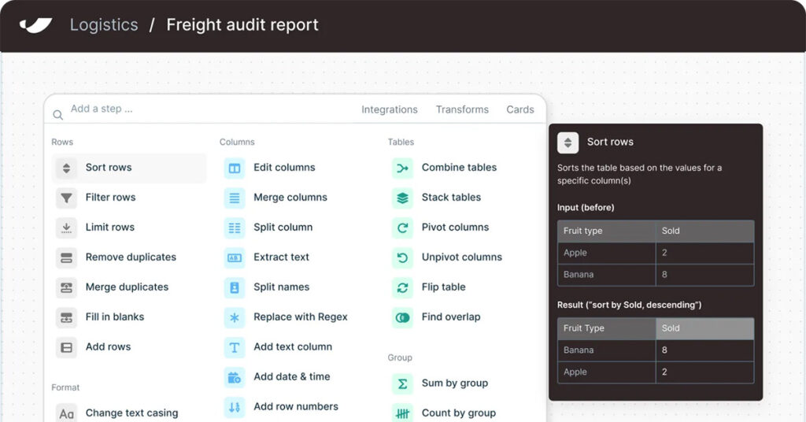Pick the Add date & time calendar icon
This screenshot has height=422, width=806.
(x=235, y=377)
